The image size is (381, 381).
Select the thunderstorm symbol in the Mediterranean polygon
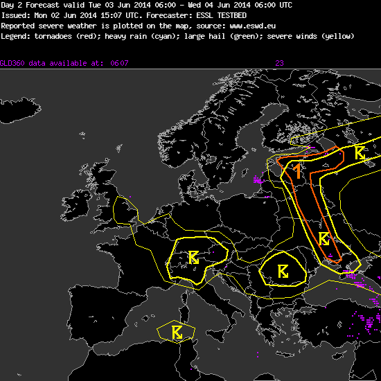177,333
